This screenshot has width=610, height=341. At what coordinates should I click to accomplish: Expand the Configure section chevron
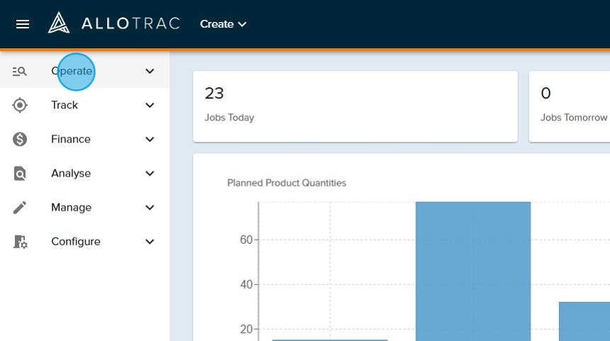[150, 242]
